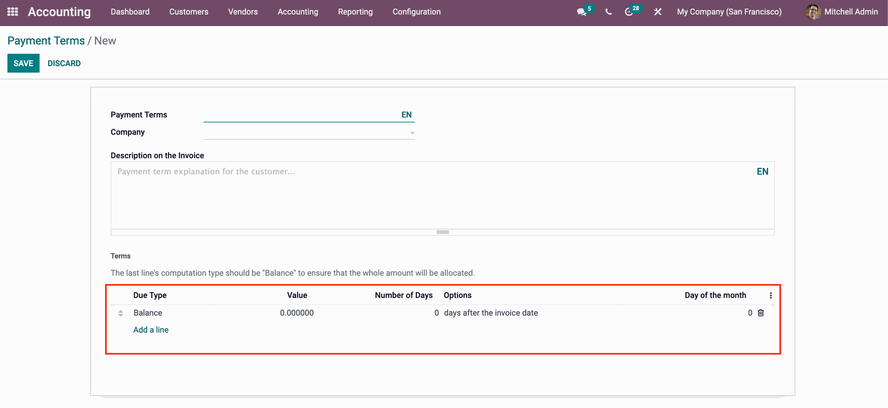Click the SAVE button

click(23, 63)
